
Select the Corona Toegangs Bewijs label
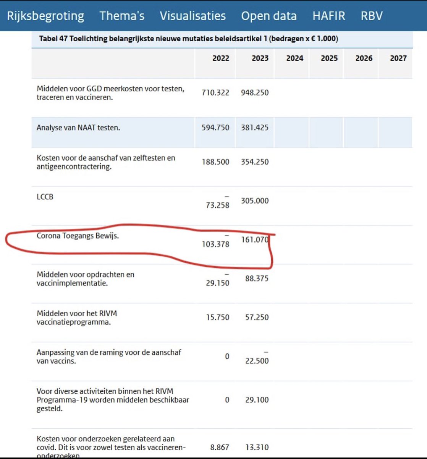(x=78, y=236)
